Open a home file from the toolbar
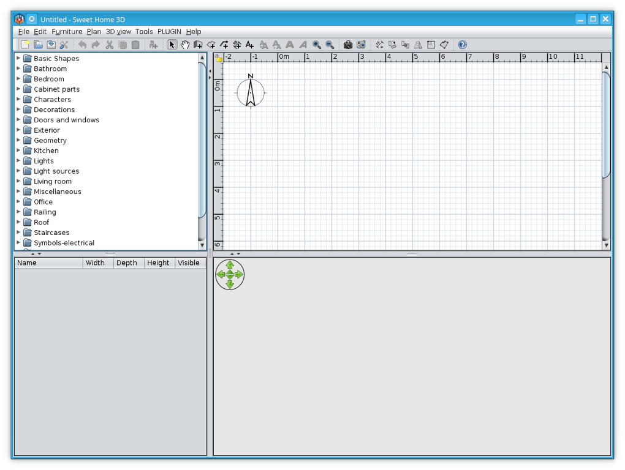 38,45
